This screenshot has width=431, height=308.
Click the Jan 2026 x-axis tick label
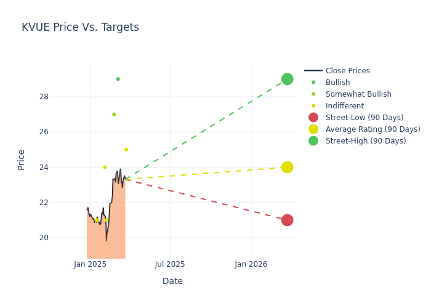(251, 264)
